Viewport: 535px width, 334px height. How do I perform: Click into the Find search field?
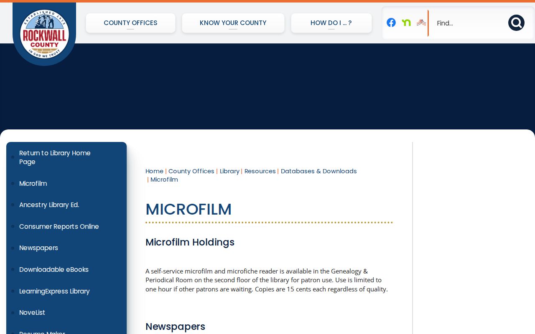pos(468,23)
